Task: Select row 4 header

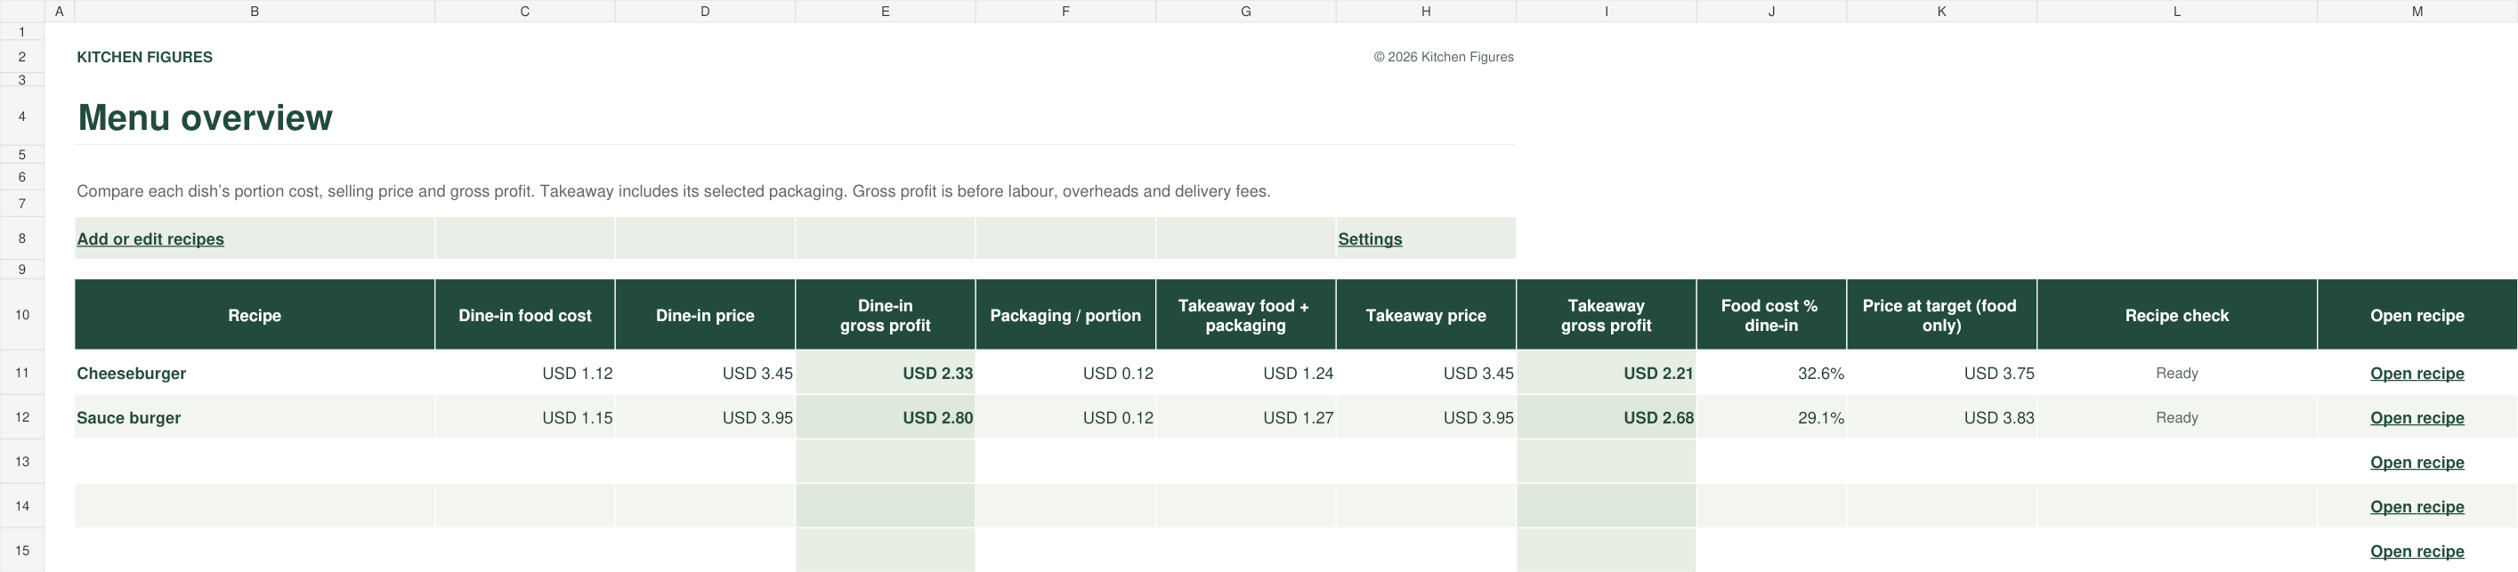Action: point(21,117)
